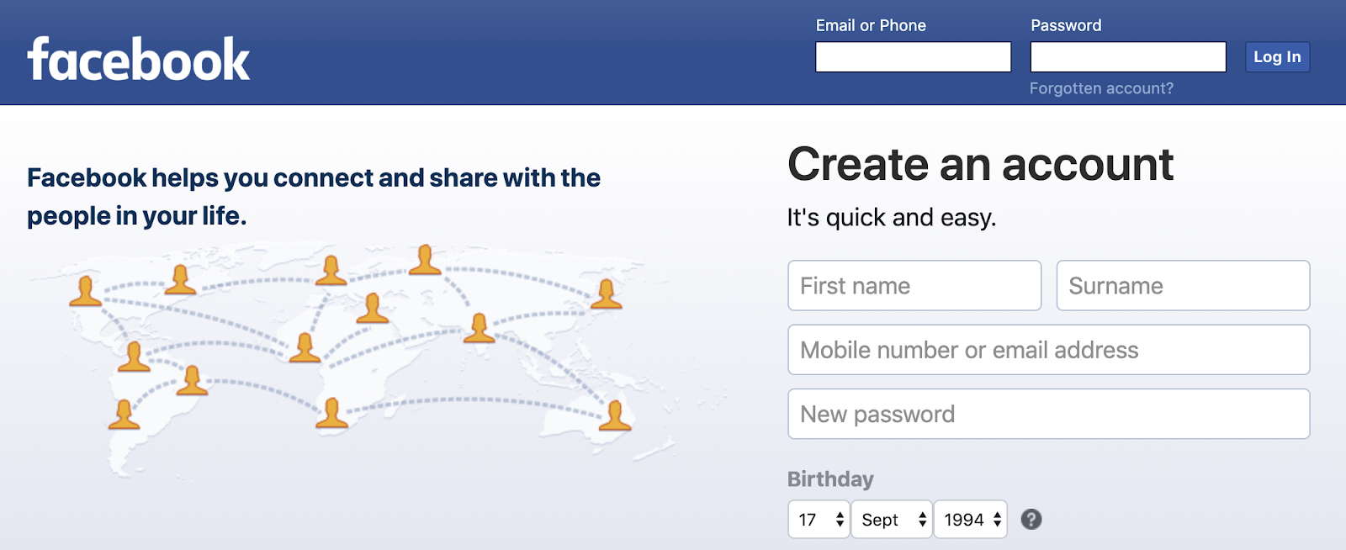Image resolution: width=1346 pixels, height=550 pixels.
Task: Click the person icon over eastern Asia
Action: click(606, 294)
